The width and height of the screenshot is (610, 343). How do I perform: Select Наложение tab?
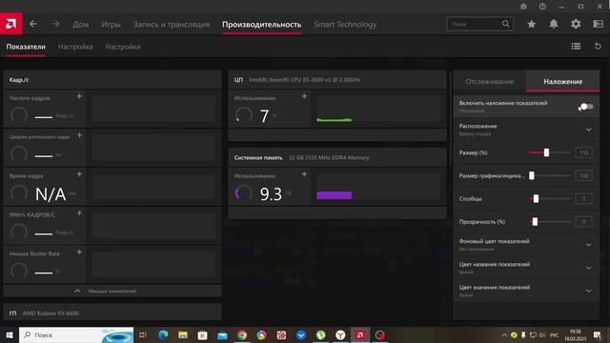[563, 82]
